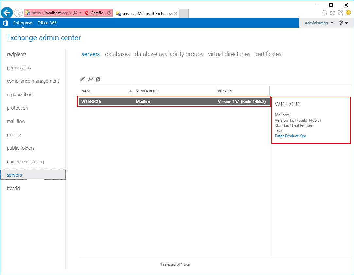Screen dimensions: 354x275
Task: Click the Exchange admin center title
Action: click(44, 38)
